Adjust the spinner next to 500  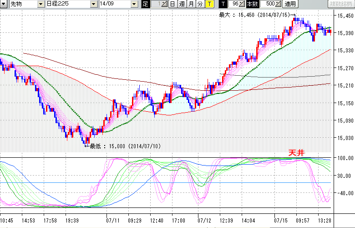tap(279, 4)
